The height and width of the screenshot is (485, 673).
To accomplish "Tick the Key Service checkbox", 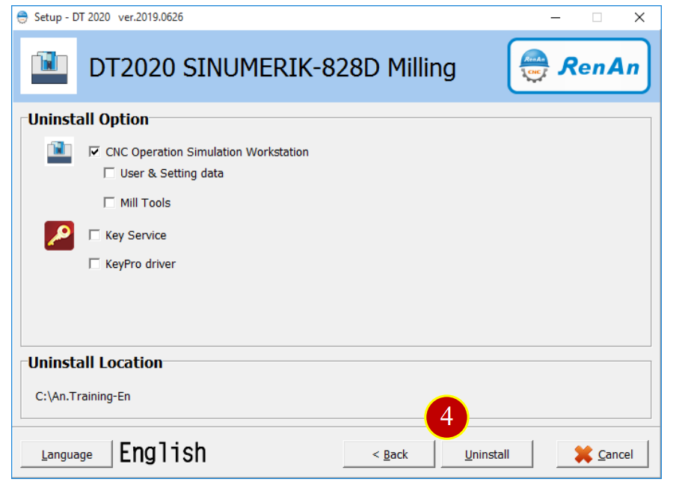I will (94, 235).
